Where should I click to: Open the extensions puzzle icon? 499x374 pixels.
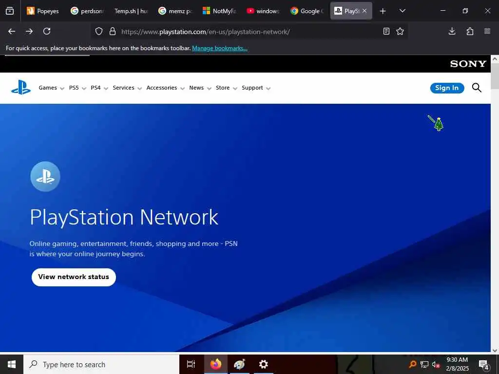(x=470, y=31)
